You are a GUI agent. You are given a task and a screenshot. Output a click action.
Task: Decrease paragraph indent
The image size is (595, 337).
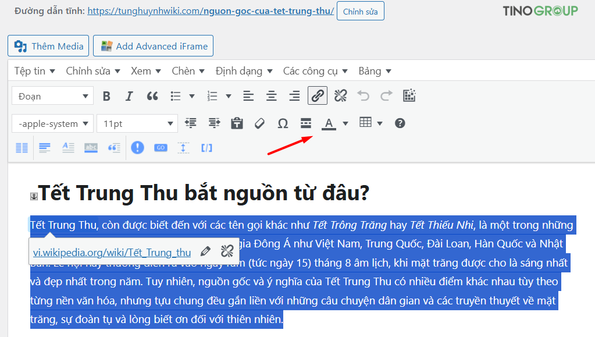tap(191, 123)
